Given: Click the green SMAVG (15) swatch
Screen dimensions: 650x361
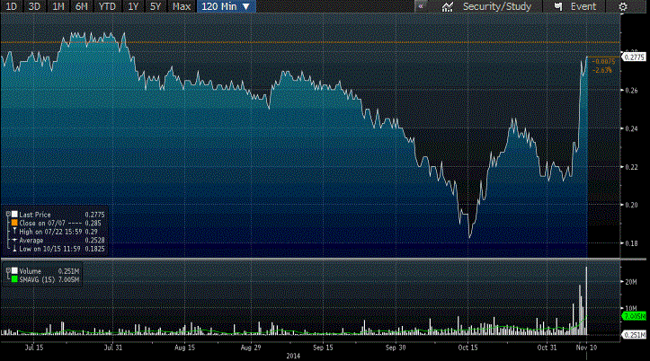Looking at the screenshot, I should [13, 278].
